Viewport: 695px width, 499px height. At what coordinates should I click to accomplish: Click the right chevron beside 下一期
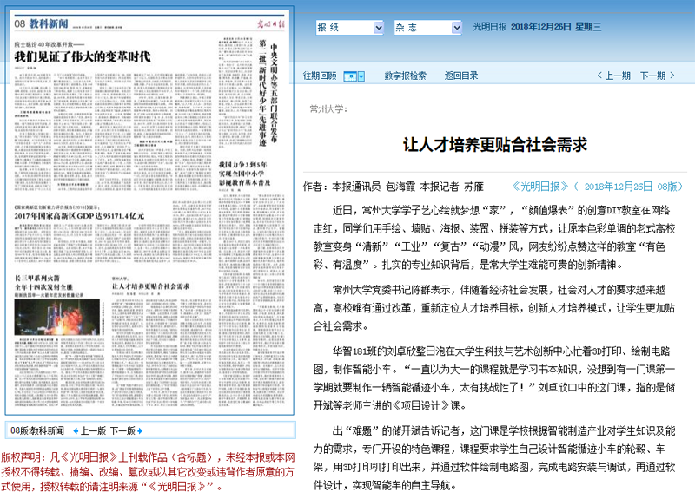pos(672,76)
